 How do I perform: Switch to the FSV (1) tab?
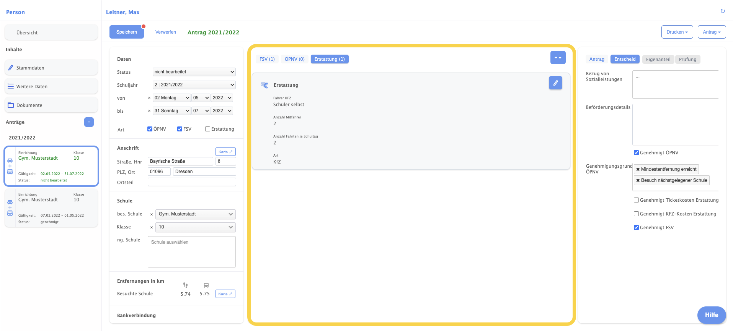pos(267,59)
